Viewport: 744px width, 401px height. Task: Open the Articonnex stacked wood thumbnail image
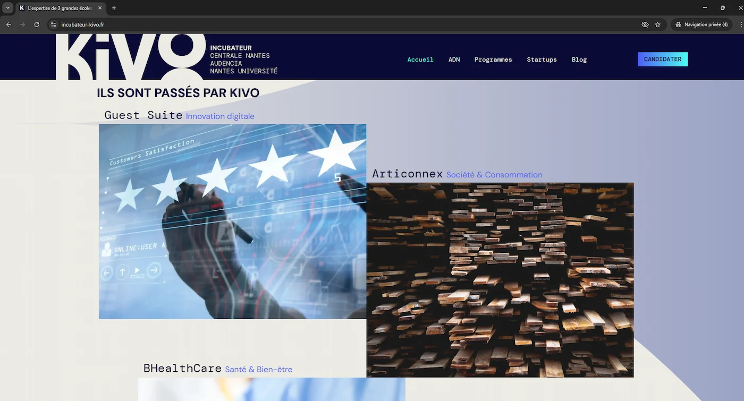coord(500,280)
